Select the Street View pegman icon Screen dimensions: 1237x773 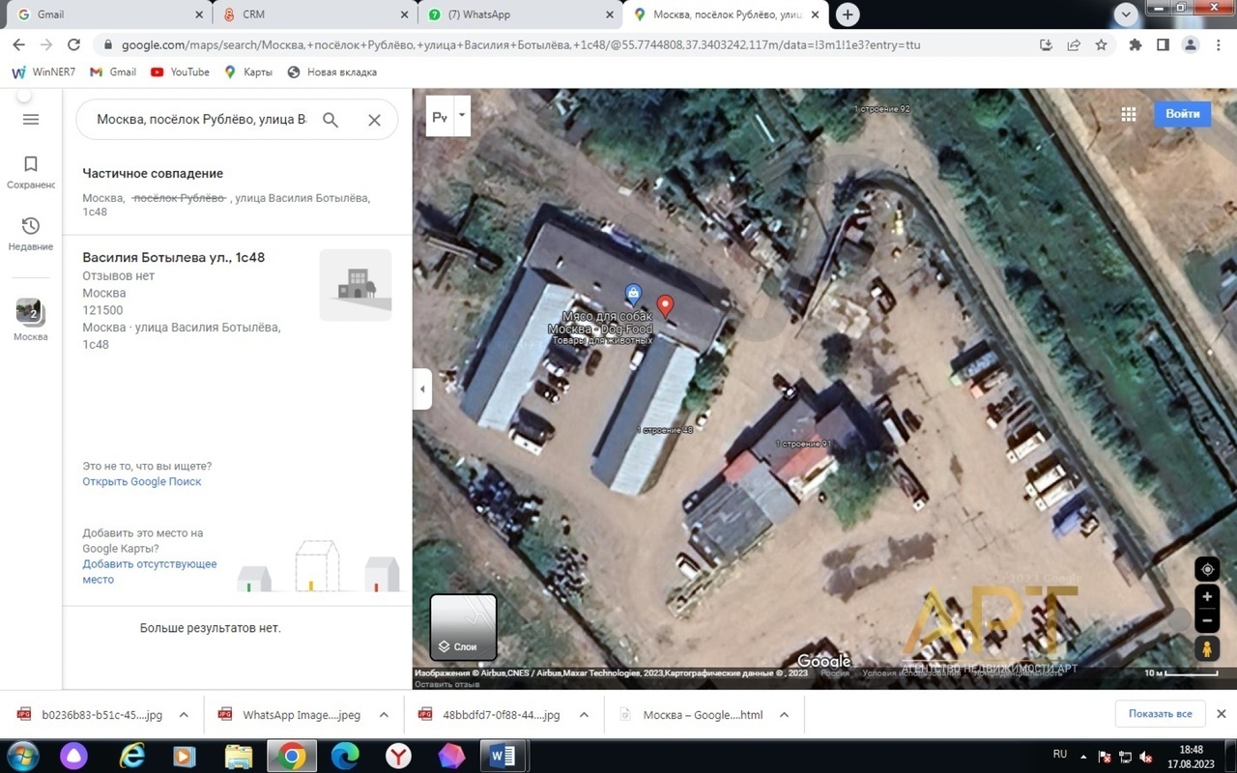coord(1206,649)
